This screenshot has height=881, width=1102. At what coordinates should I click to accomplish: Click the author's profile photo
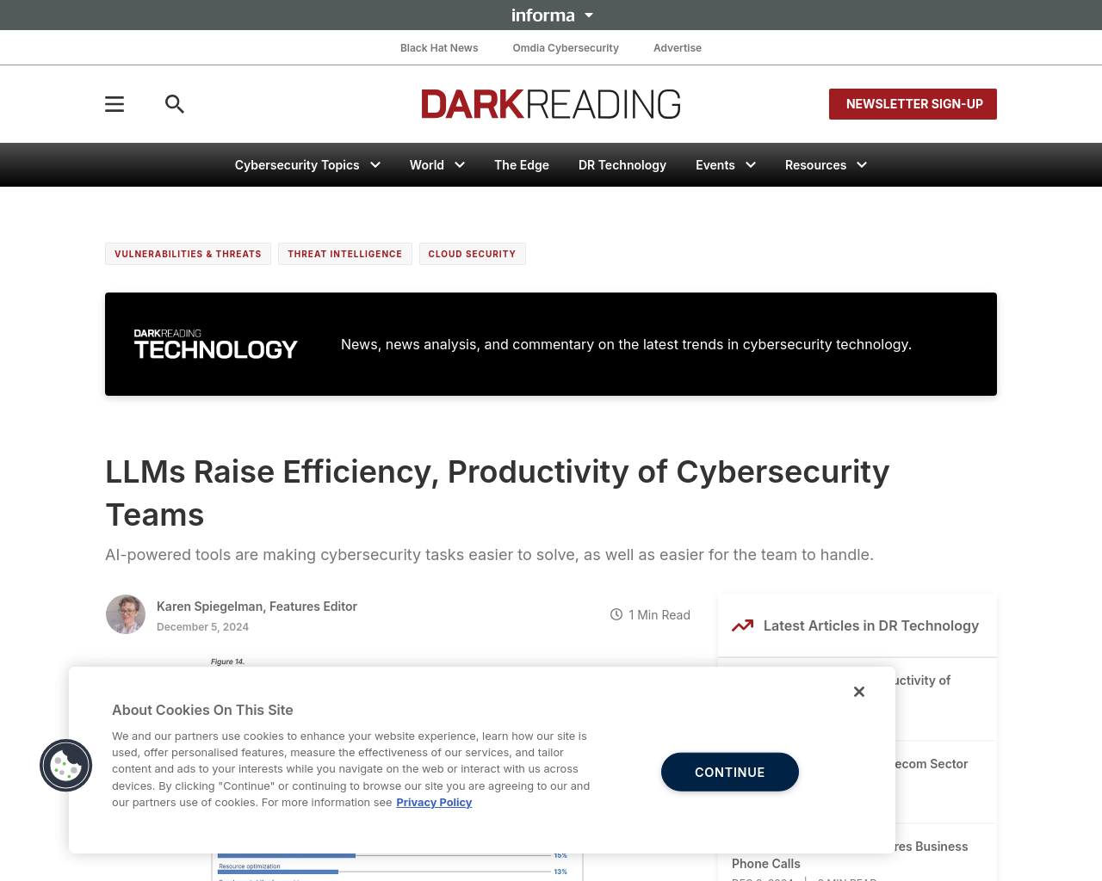[126, 614]
